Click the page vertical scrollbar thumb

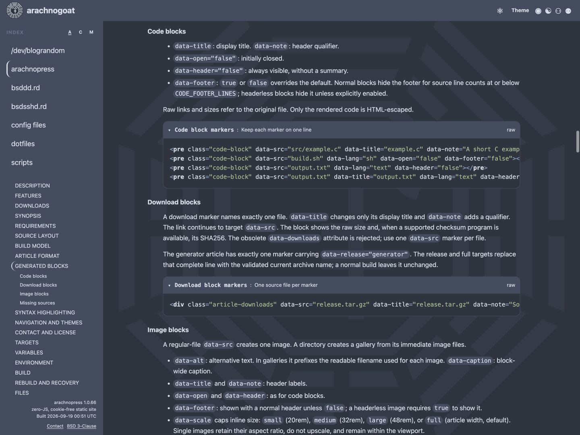tap(578, 141)
